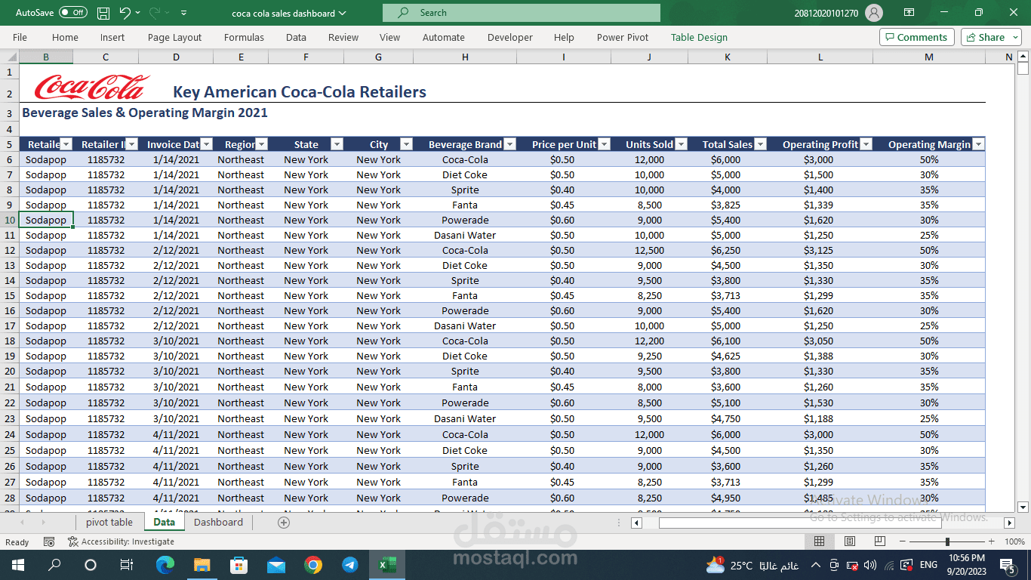Viewport: 1031px width, 580px height.
Task: Open Task View on the taskbar
Action: (127, 564)
